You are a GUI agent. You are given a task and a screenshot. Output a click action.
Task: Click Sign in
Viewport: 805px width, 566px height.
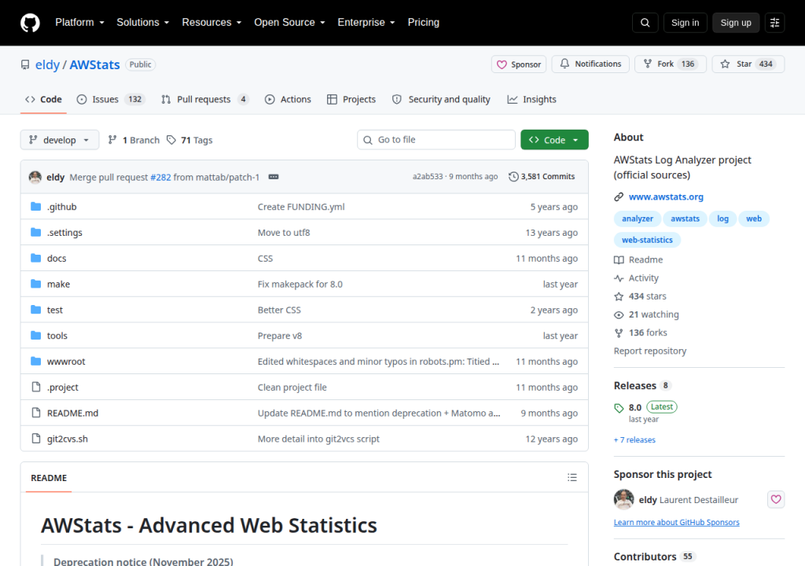point(685,23)
